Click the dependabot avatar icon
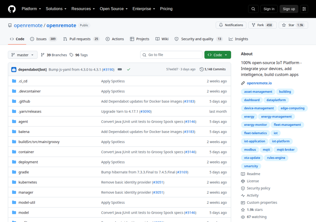 pyautogui.click(x=14, y=69)
